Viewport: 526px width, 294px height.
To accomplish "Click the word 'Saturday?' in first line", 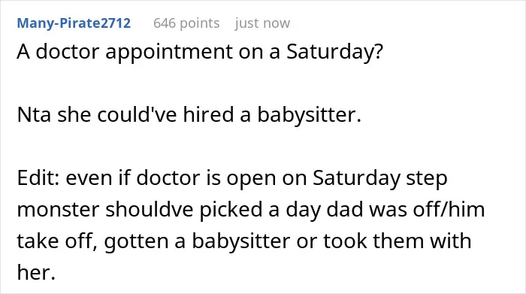I will tap(334, 53).
